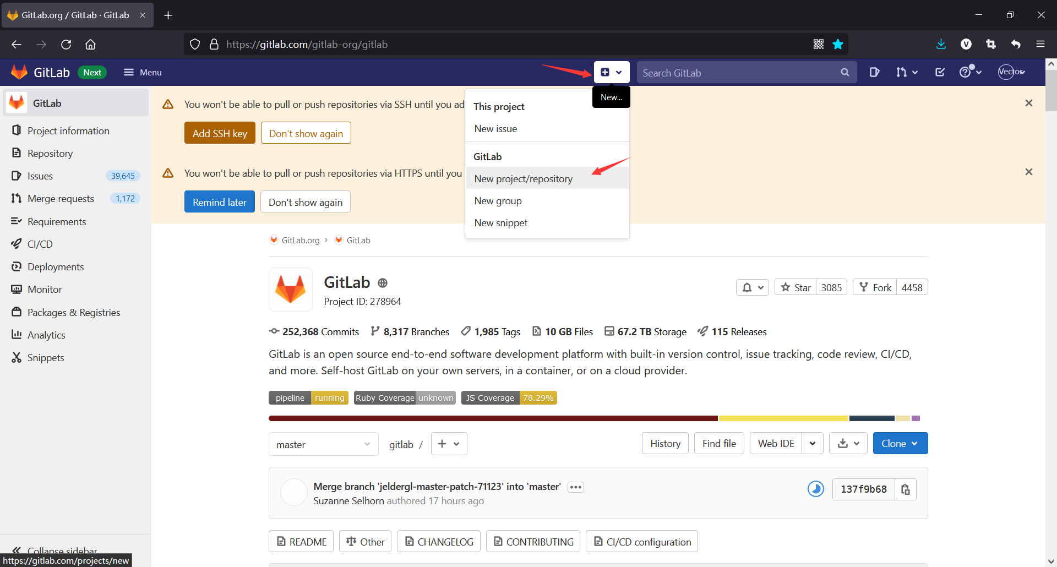Image resolution: width=1057 pixels, height=567 pixels.
Task: Open CI/CD configuration button
Action: click(642, 542)
